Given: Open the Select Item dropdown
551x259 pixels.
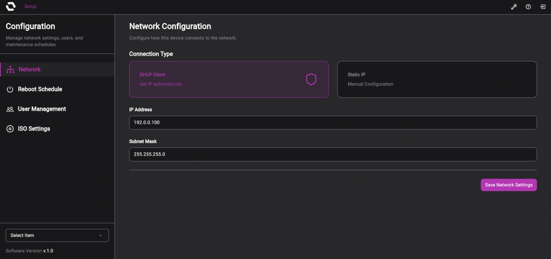Looking at the screenshot, I should pyautogui.click(x=57, y=235).
